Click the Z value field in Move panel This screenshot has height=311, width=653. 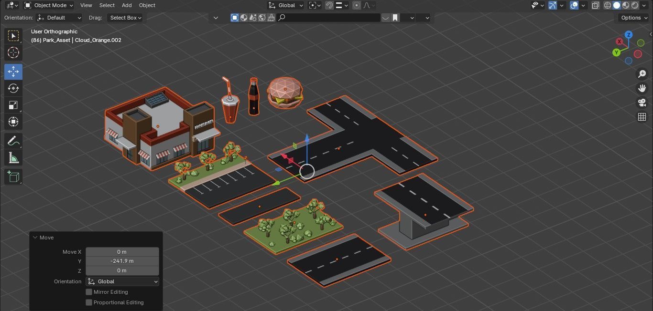pos(122,270)
